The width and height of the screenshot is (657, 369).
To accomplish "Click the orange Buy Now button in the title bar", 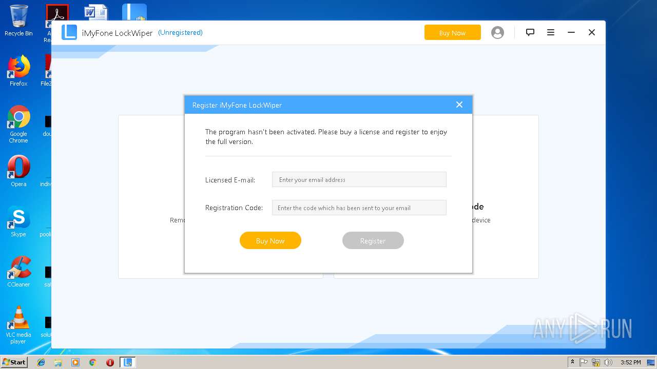I will [x=453, y=32].
